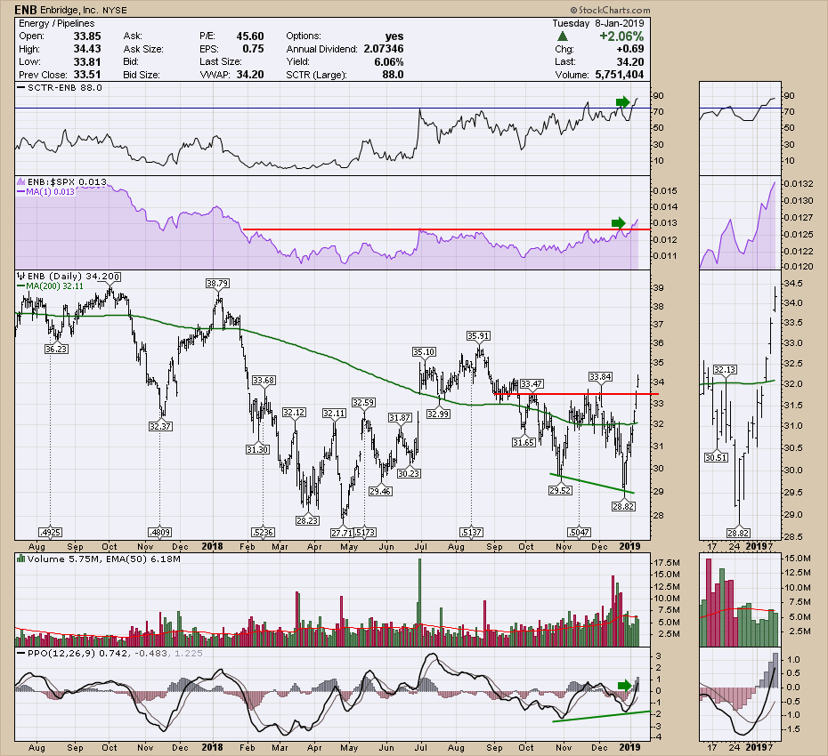Click the 35.10 July price label
The height and width of the screenshot is (756, 828).
[424, 352]
